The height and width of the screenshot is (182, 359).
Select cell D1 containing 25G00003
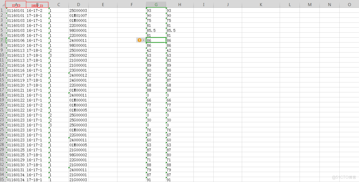click(78, 10)
